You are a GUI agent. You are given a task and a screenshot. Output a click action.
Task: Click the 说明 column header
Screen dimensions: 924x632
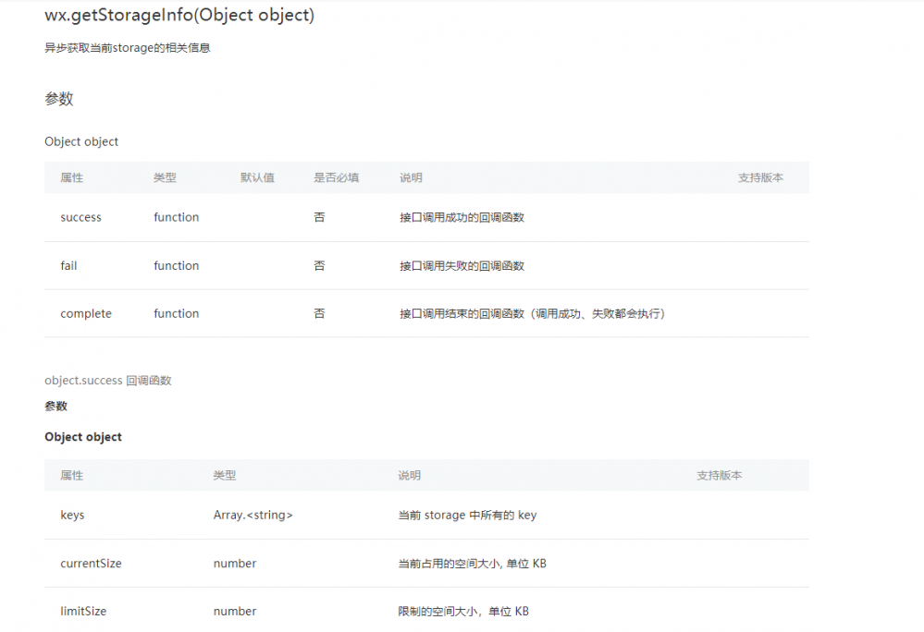pyautogui.click(x=411, y=177)
